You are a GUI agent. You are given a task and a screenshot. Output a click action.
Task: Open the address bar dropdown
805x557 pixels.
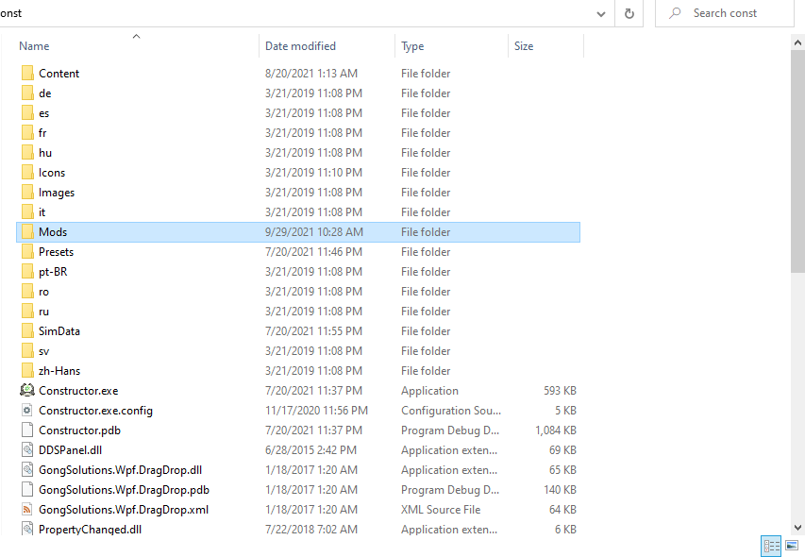click(x=601, y=13)
